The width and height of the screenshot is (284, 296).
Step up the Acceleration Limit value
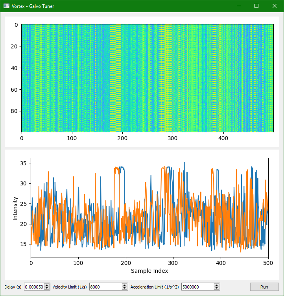(217, 285)
